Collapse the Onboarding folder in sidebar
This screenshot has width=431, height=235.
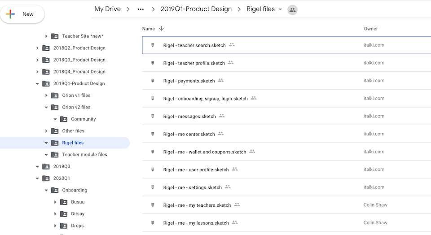tap(46, 190)
